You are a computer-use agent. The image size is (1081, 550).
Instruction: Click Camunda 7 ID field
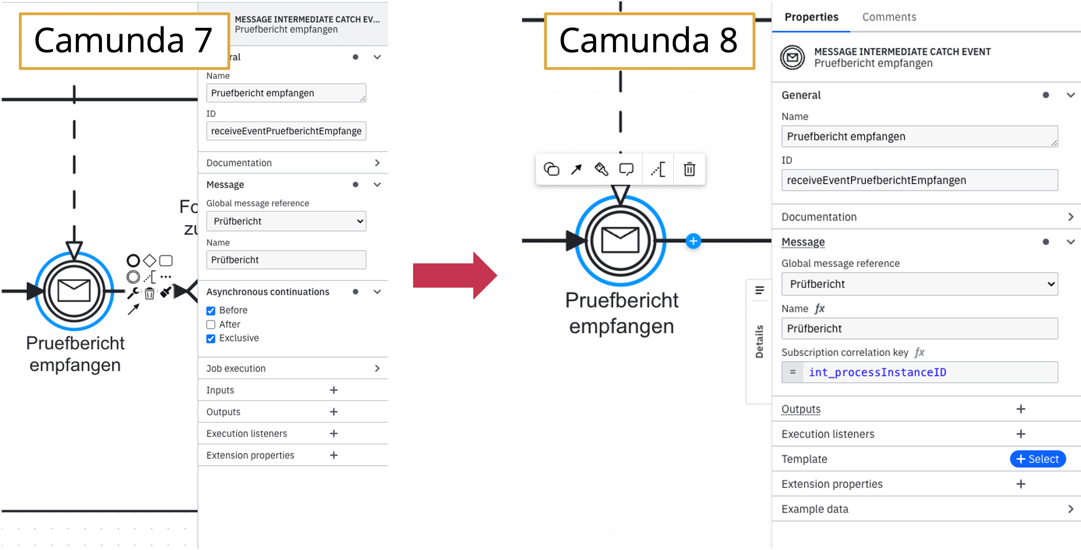click(286, 131)
